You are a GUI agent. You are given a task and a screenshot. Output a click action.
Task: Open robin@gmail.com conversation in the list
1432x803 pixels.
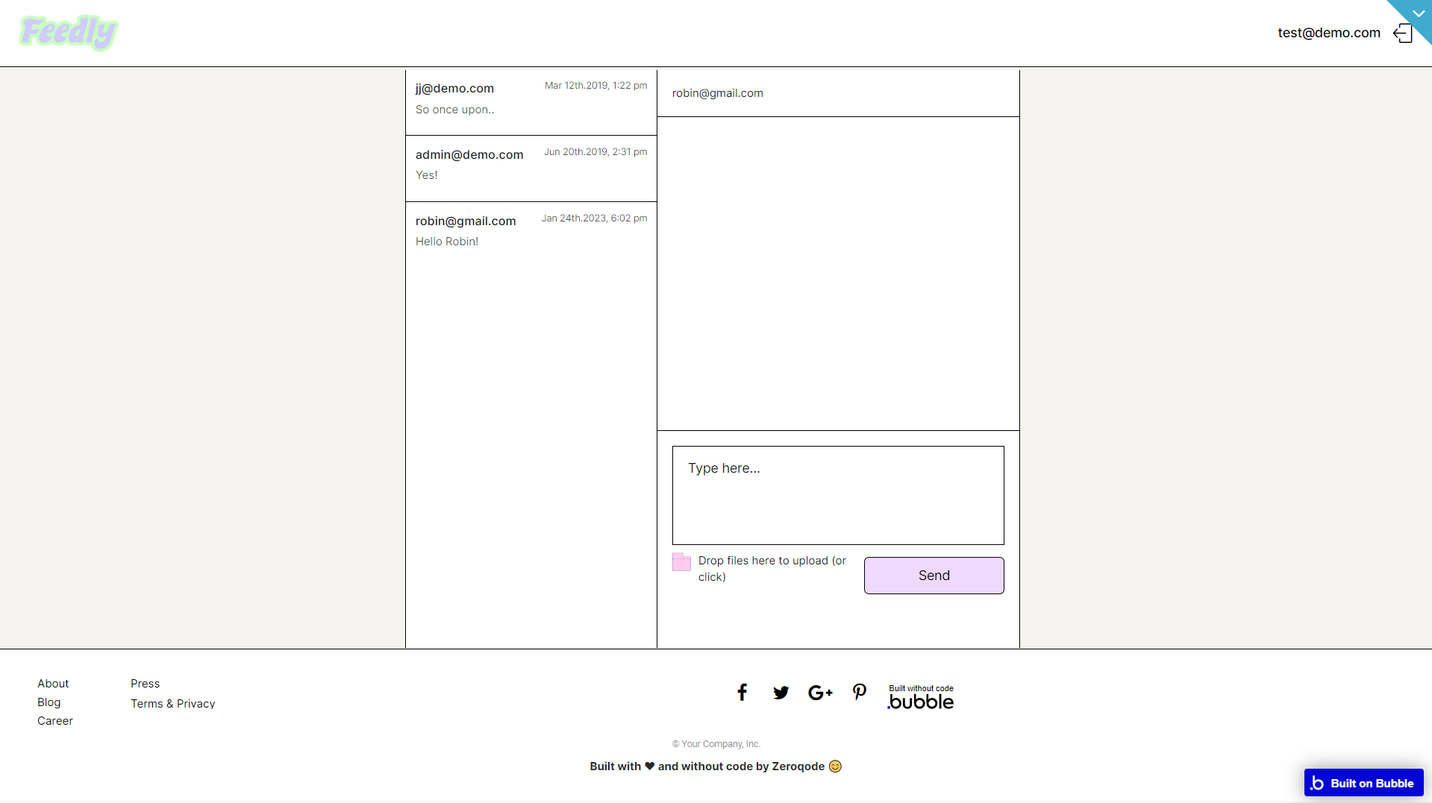(531, 235)
